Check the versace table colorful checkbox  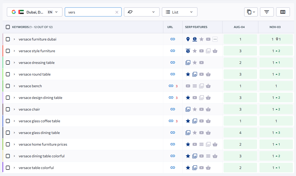pos(8,167)
